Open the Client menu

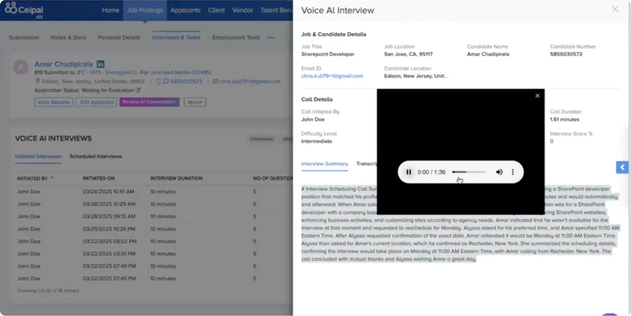point(216,10)
